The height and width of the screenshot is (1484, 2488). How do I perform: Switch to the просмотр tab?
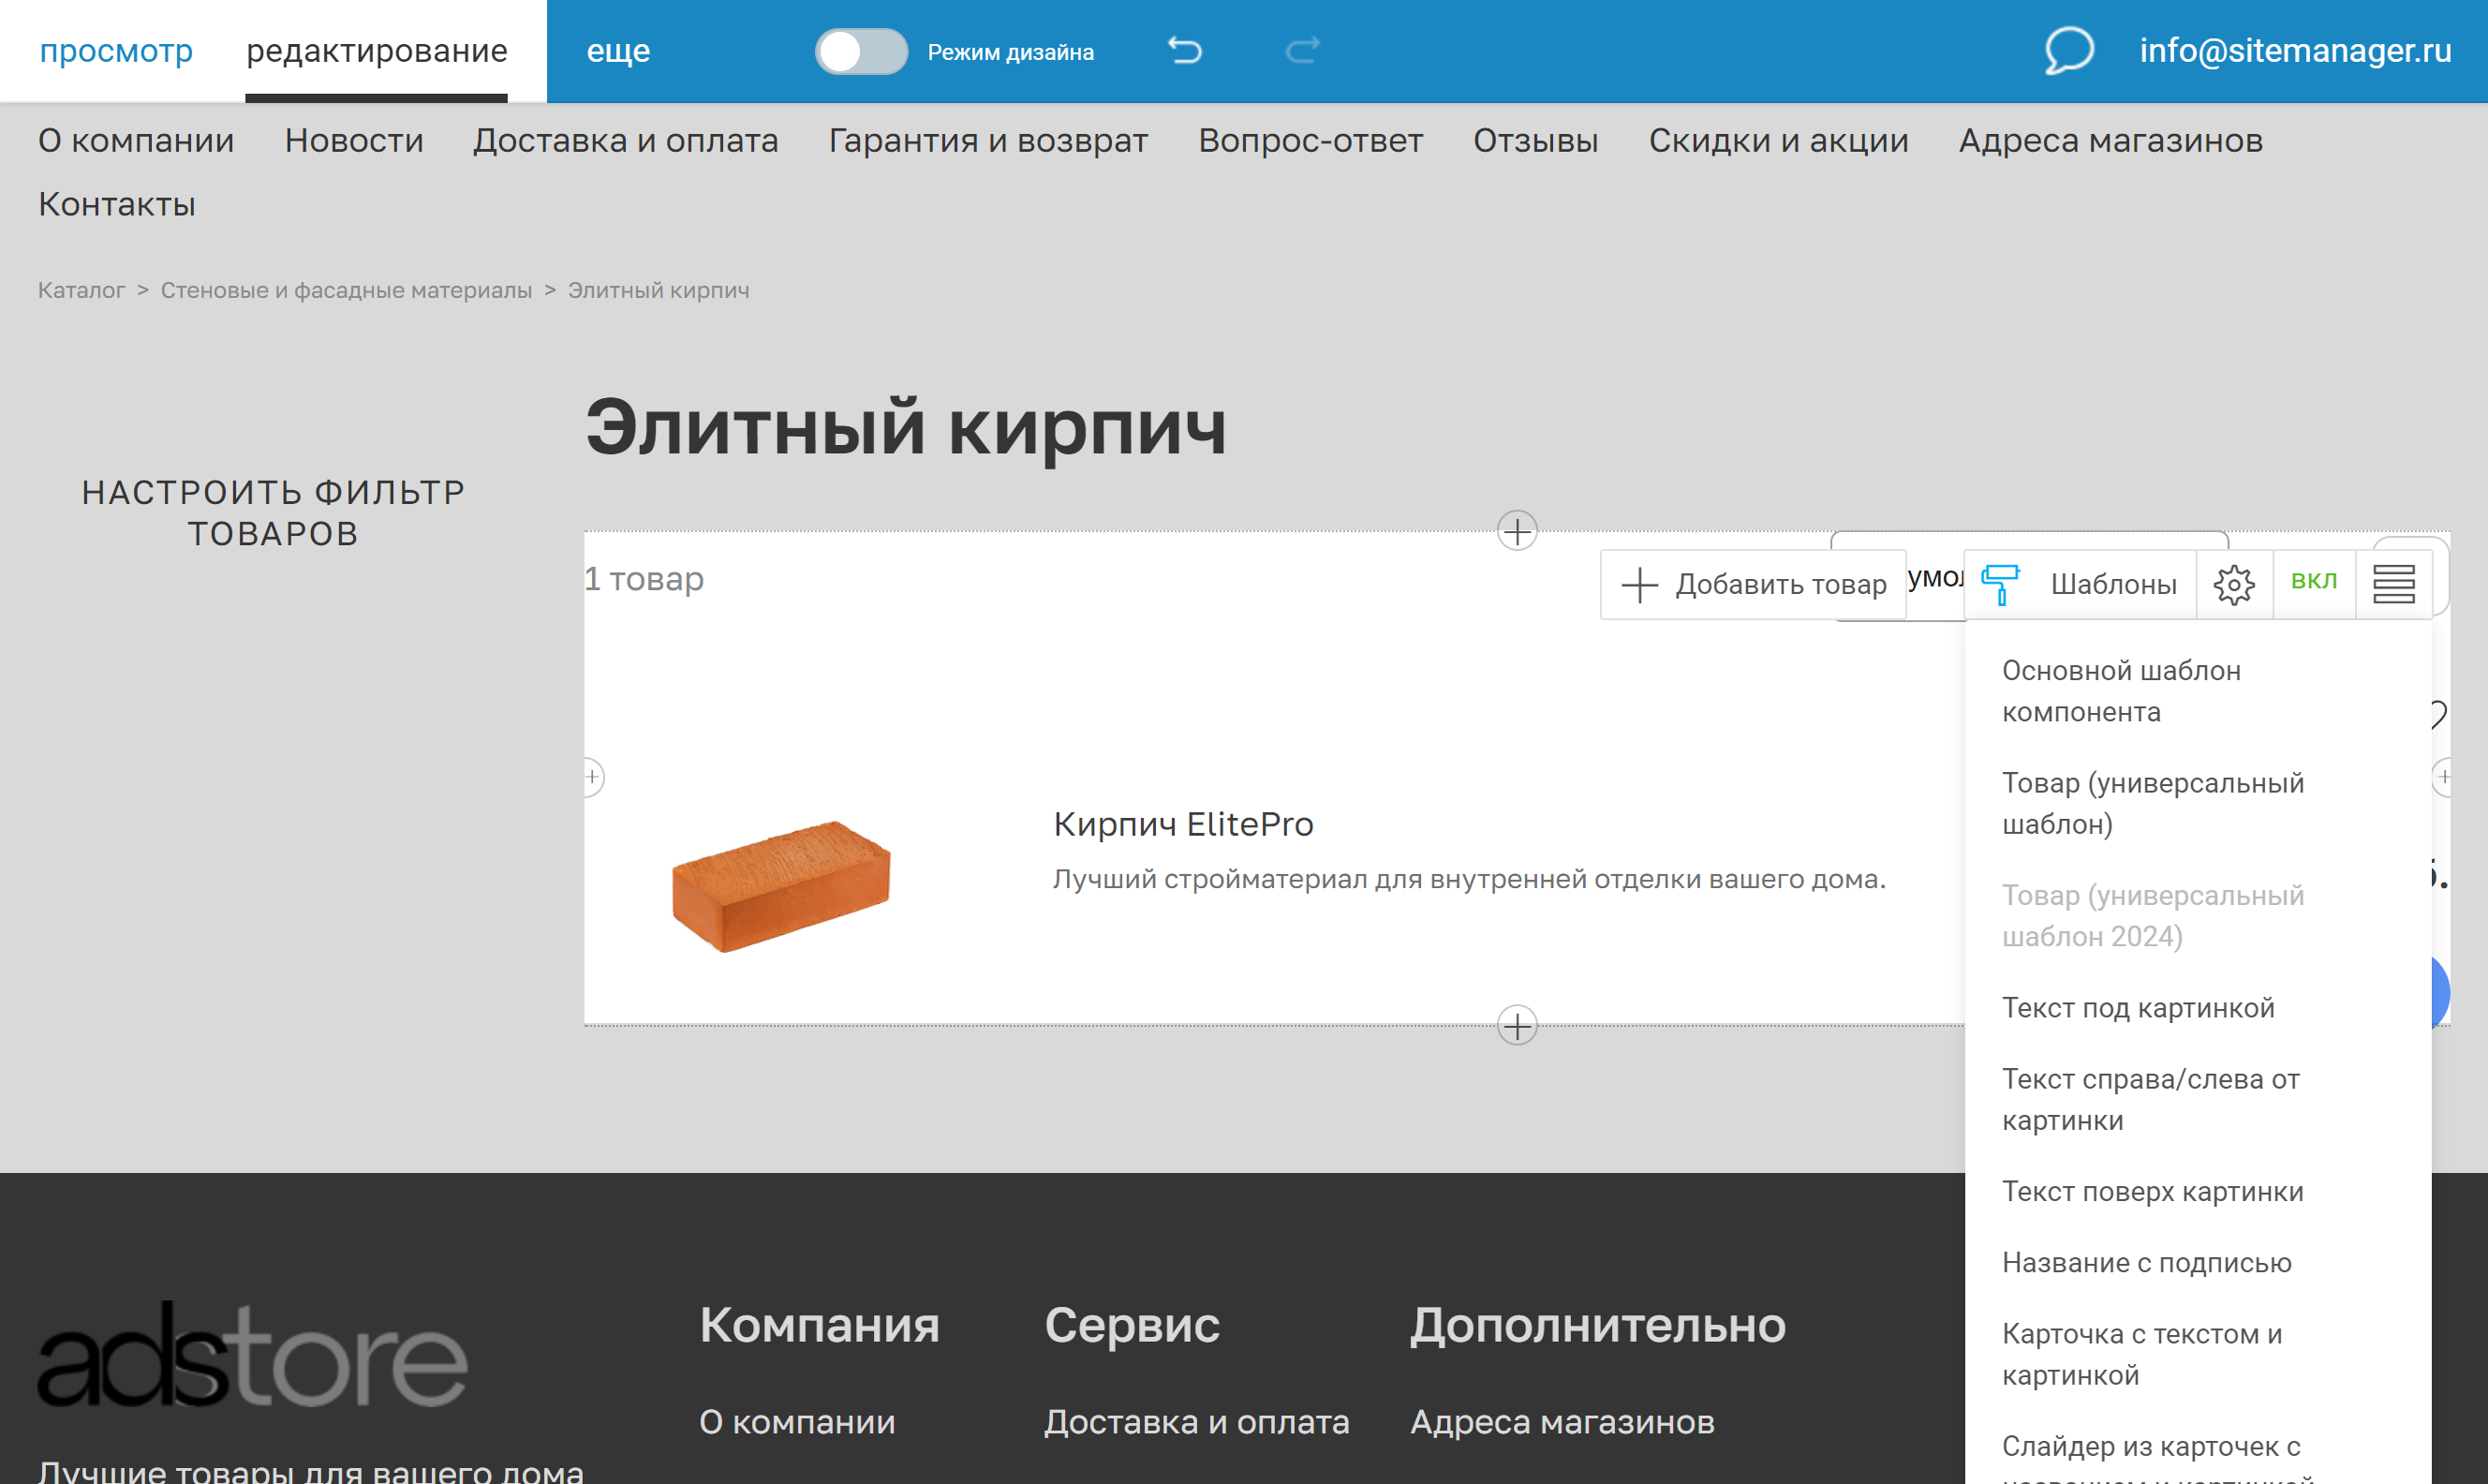(116, 50)
